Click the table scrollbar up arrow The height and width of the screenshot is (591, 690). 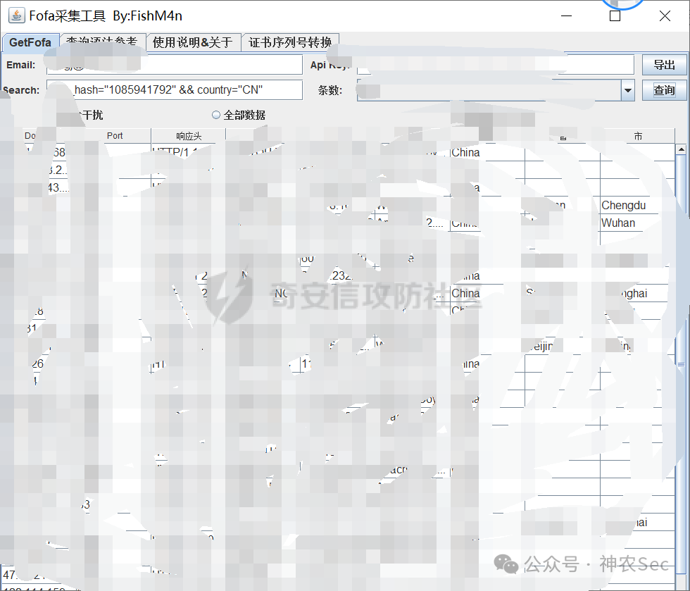pos(682,150)
